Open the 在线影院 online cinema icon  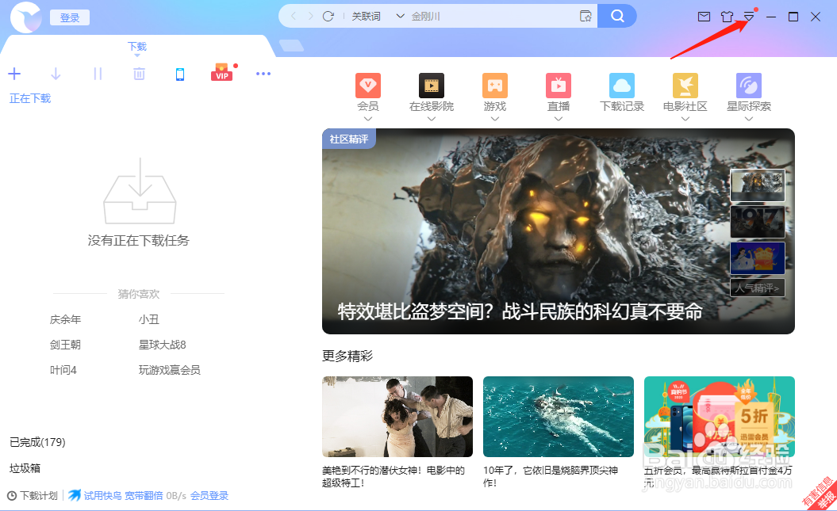pyautogui.click(x=432, y=86)
